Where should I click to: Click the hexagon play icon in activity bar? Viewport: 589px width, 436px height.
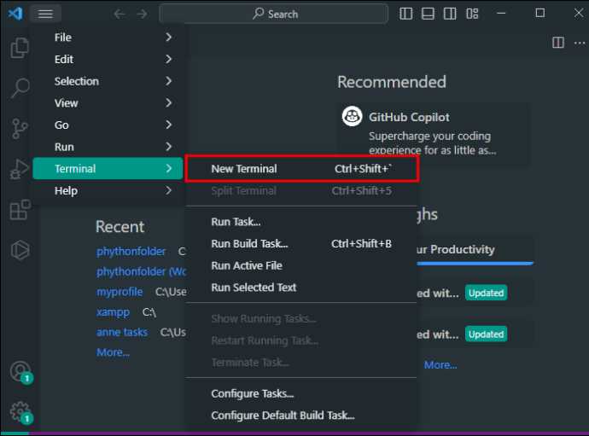tap(20, 250)
